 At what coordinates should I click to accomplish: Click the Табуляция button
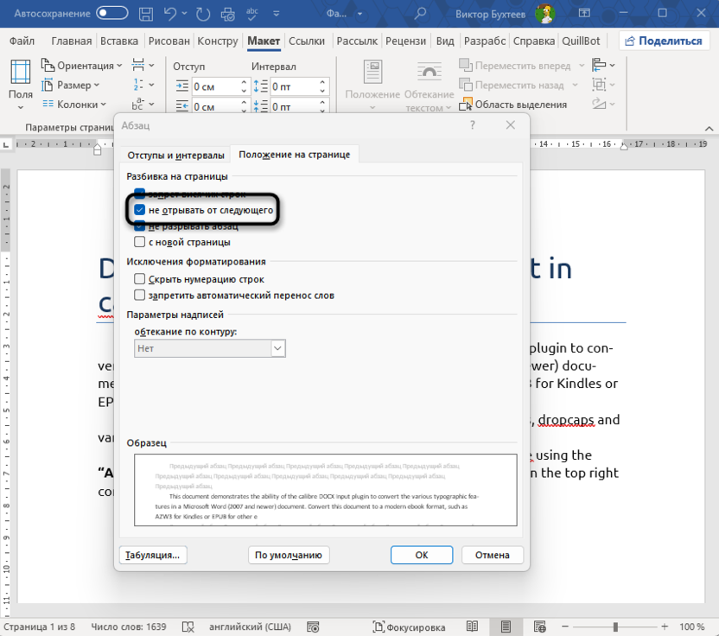(x=153, y=555)
